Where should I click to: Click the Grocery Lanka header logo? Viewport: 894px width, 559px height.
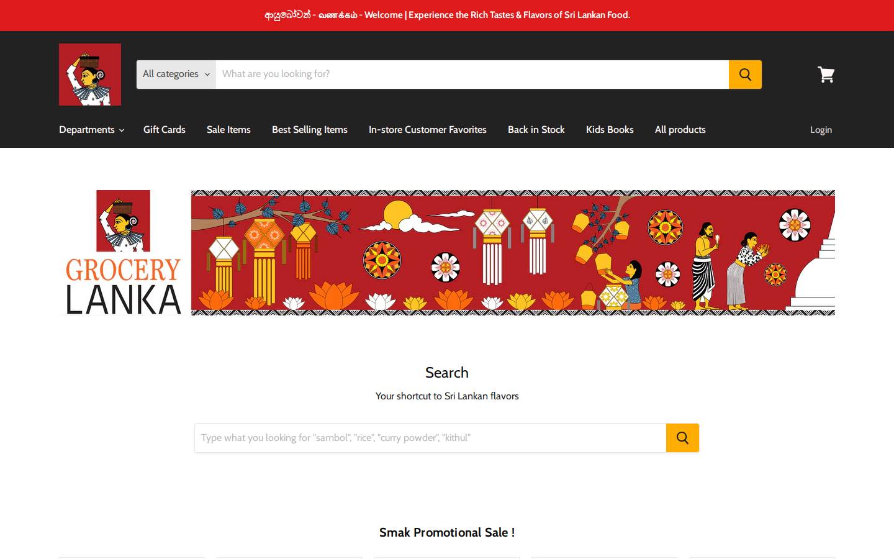point(90,75)
